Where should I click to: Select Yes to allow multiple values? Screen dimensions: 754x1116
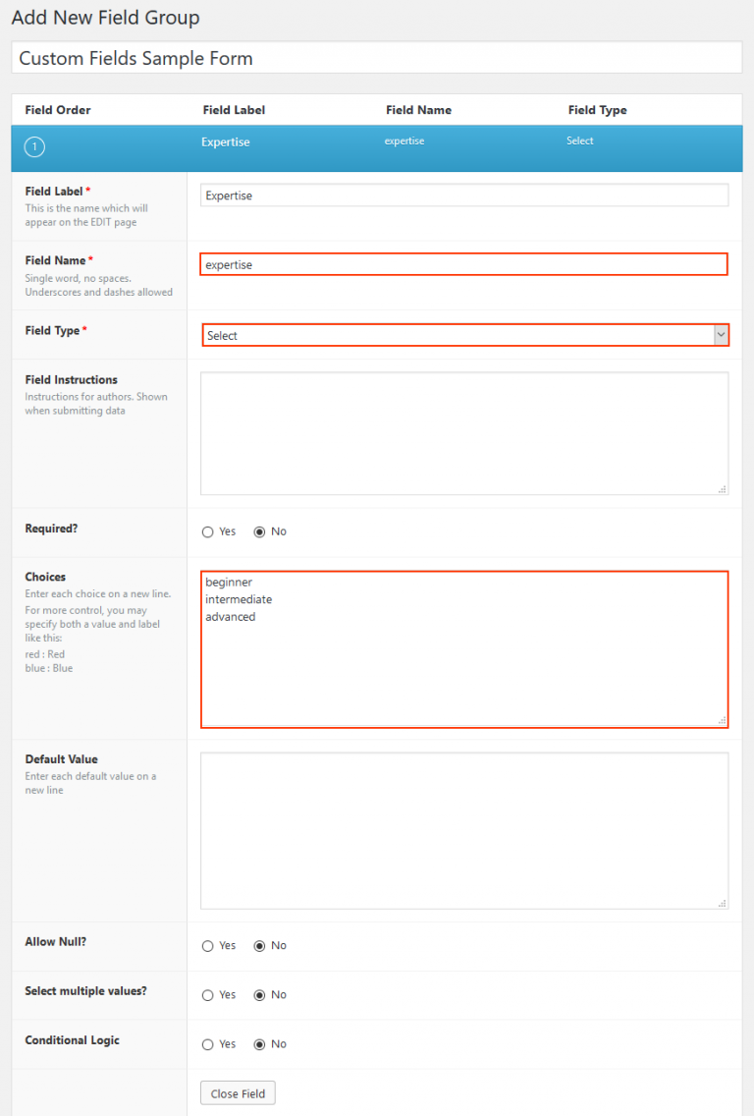click(x=206, y=994)
